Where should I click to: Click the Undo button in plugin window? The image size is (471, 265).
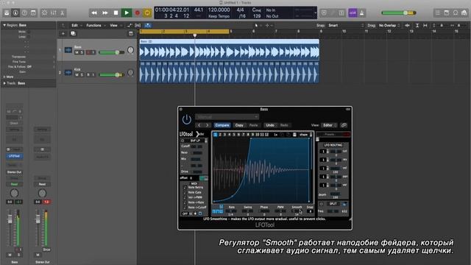(x=270, y=125)
